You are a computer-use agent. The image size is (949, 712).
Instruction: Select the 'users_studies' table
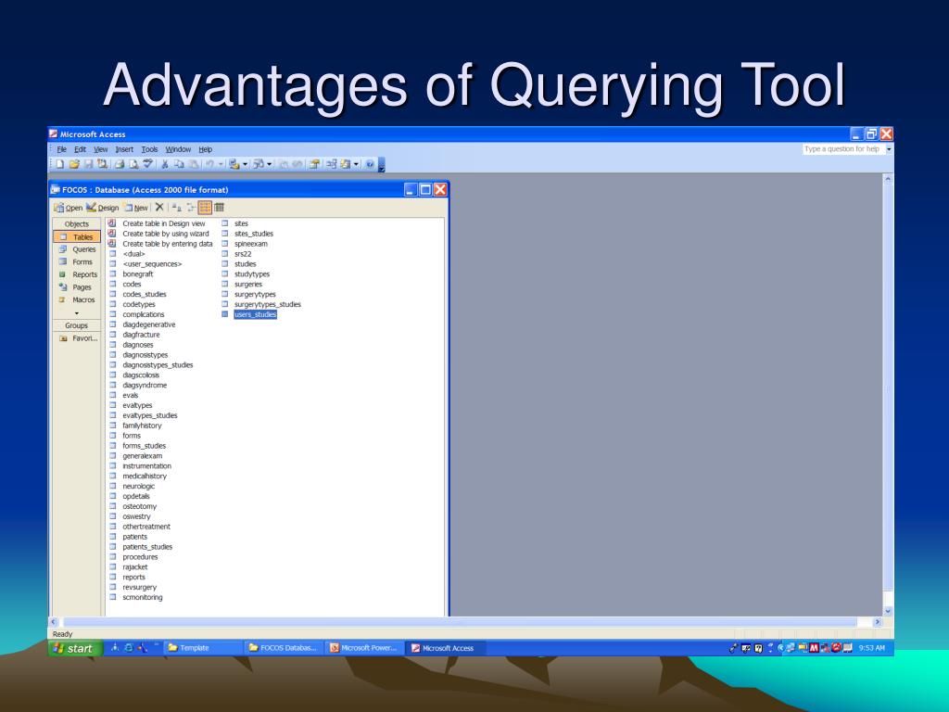249,315
